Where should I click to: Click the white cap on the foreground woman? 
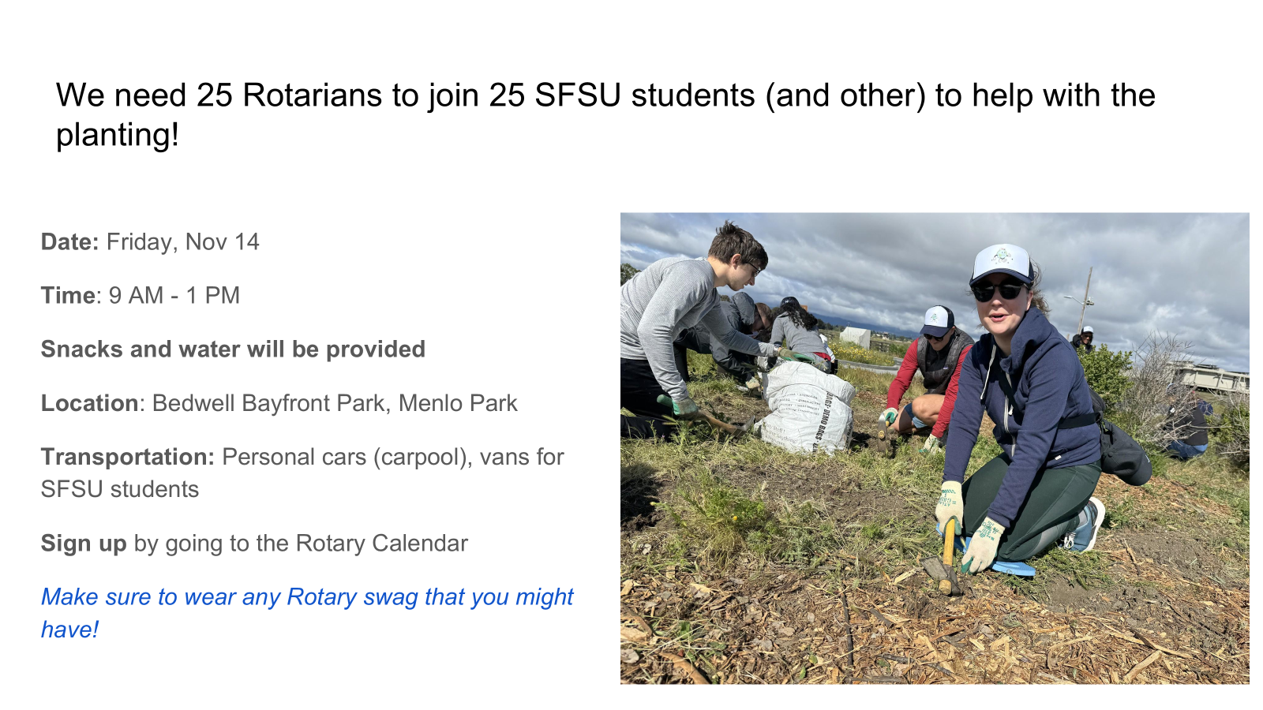(x=1001, y=263)
